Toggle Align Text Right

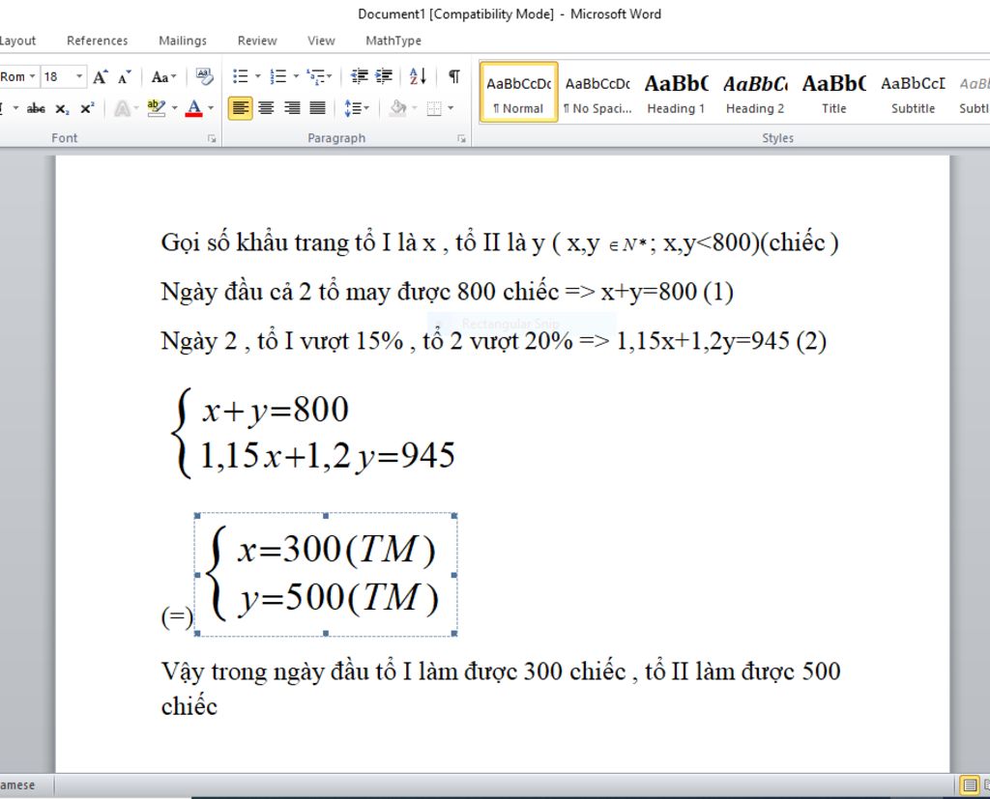click(x=292, y=108)
